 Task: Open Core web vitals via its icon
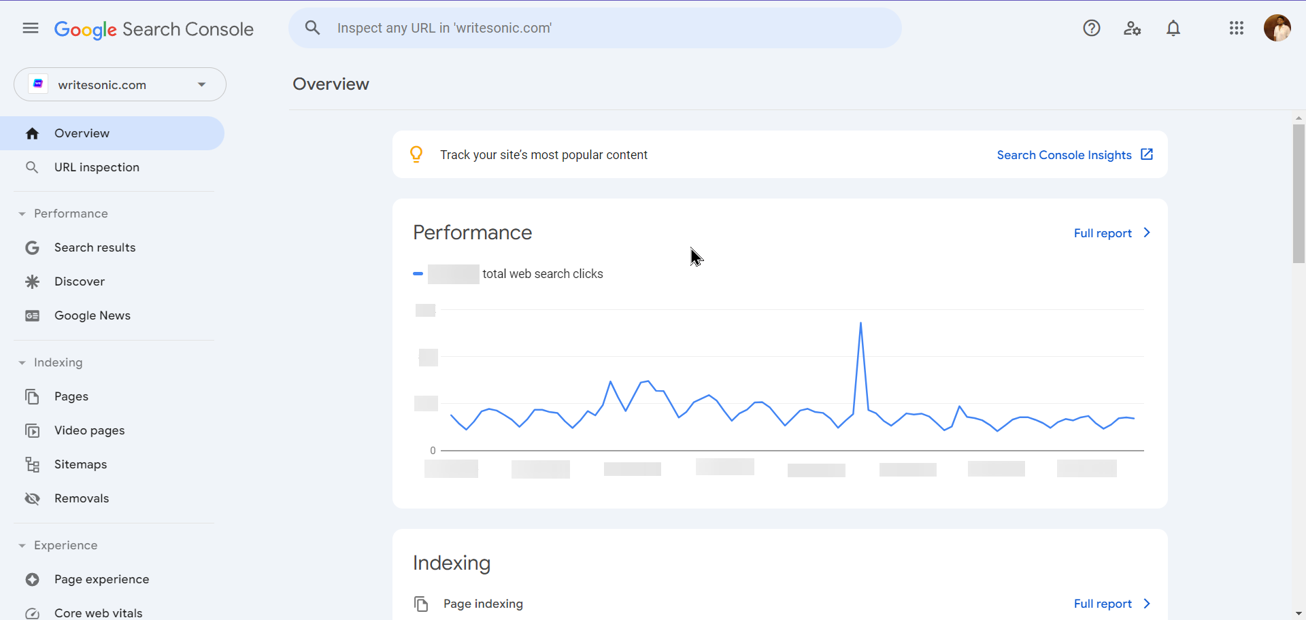[x=32, y=613]
